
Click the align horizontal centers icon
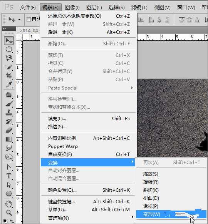[159, 20]
